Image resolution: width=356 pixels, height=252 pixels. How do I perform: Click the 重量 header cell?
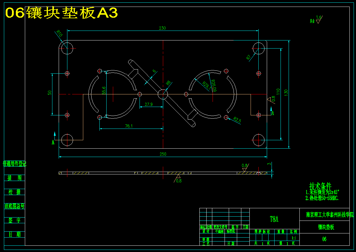[x=281, y=232]
